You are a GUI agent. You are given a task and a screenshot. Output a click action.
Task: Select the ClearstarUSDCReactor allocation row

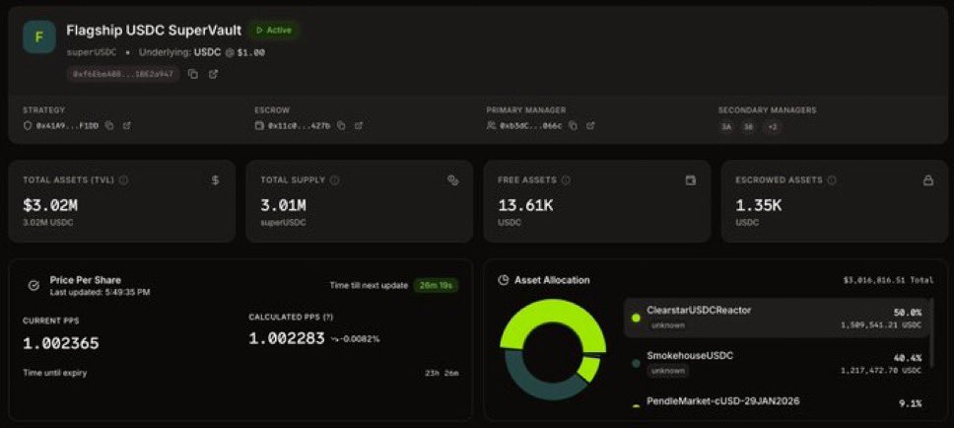coord(777,318)
